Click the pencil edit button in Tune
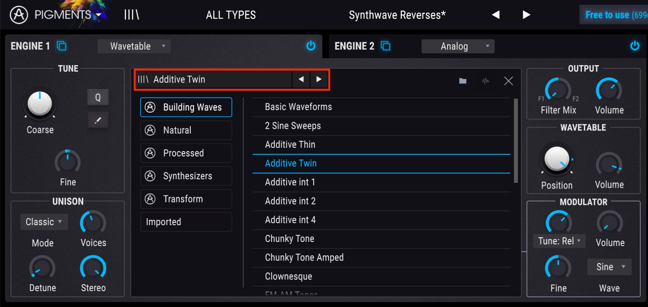This screenshot has width=648, height=307. tap(98, 121)
